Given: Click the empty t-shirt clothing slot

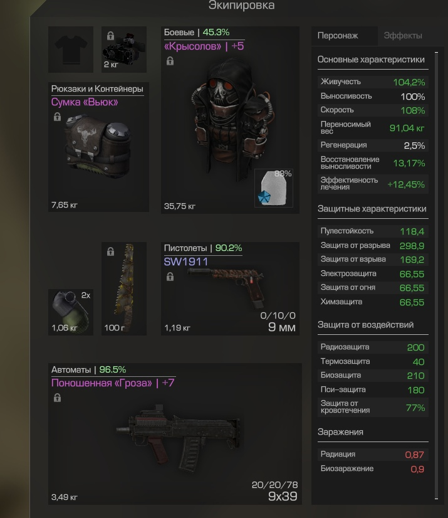Looking at the screenshot, I should coord(71,50).
